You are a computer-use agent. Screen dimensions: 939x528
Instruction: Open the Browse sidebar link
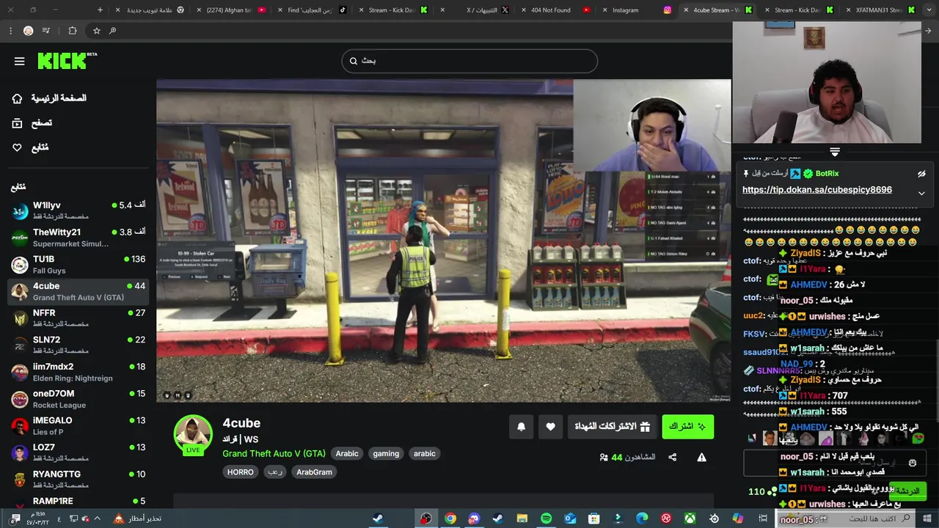32,123
